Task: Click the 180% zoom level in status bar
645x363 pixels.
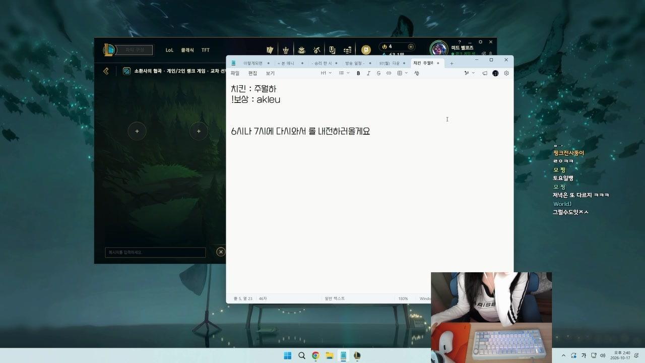Action: click(403, 298)
